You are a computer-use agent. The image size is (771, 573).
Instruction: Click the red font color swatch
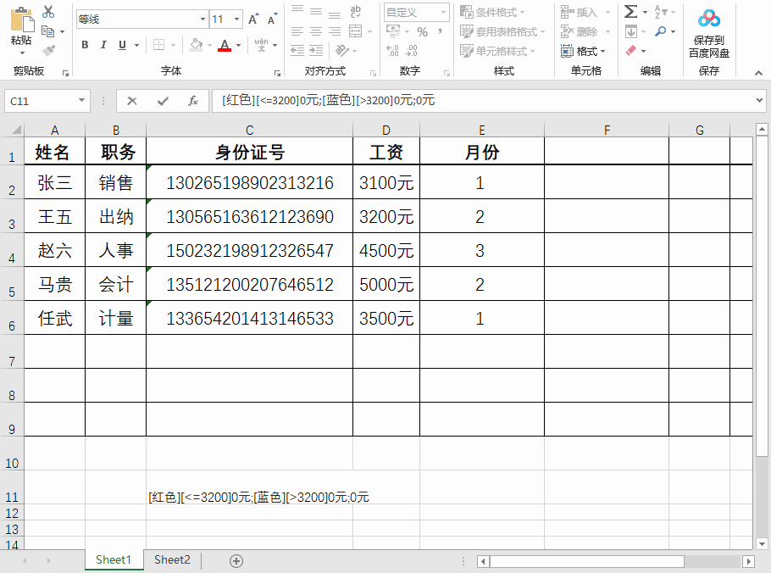pos(224,45)
